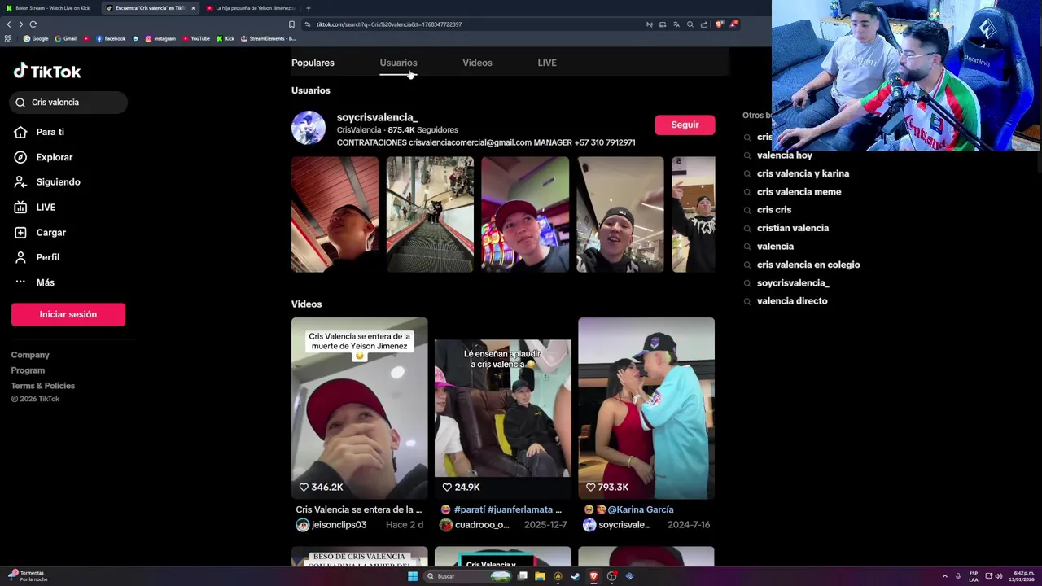Open Para ti home icon
Screen dimensions: 1042x586
coord(20,132)
